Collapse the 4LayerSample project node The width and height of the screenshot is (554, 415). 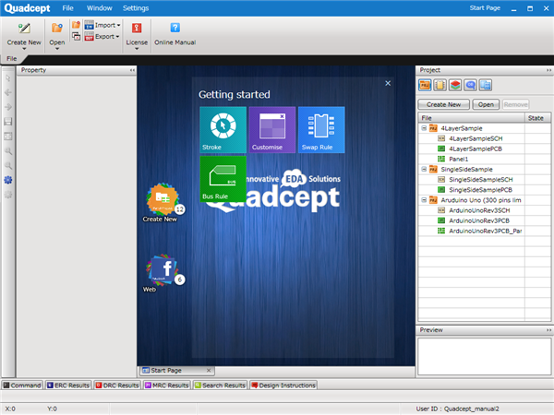point(424,128)
